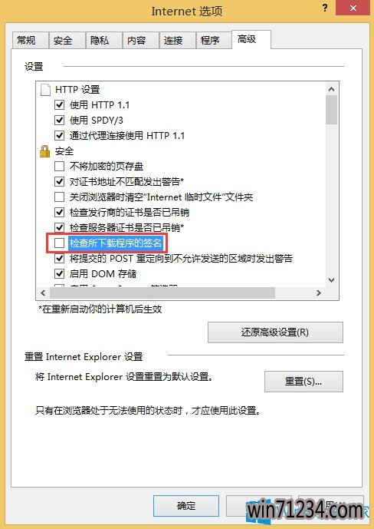Check 不将加密的页存盘 option
Image resolution: width=374 pixels, height=529 pixels.
(59, 167)
